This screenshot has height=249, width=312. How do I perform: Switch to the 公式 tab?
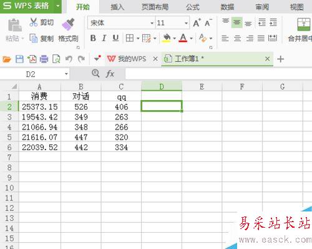(193, 7)
